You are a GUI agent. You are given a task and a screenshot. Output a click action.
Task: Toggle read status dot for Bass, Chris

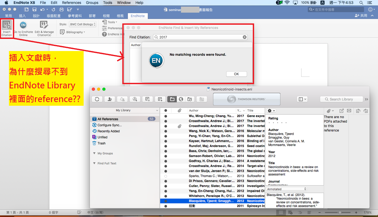click(x=165, y=151)
